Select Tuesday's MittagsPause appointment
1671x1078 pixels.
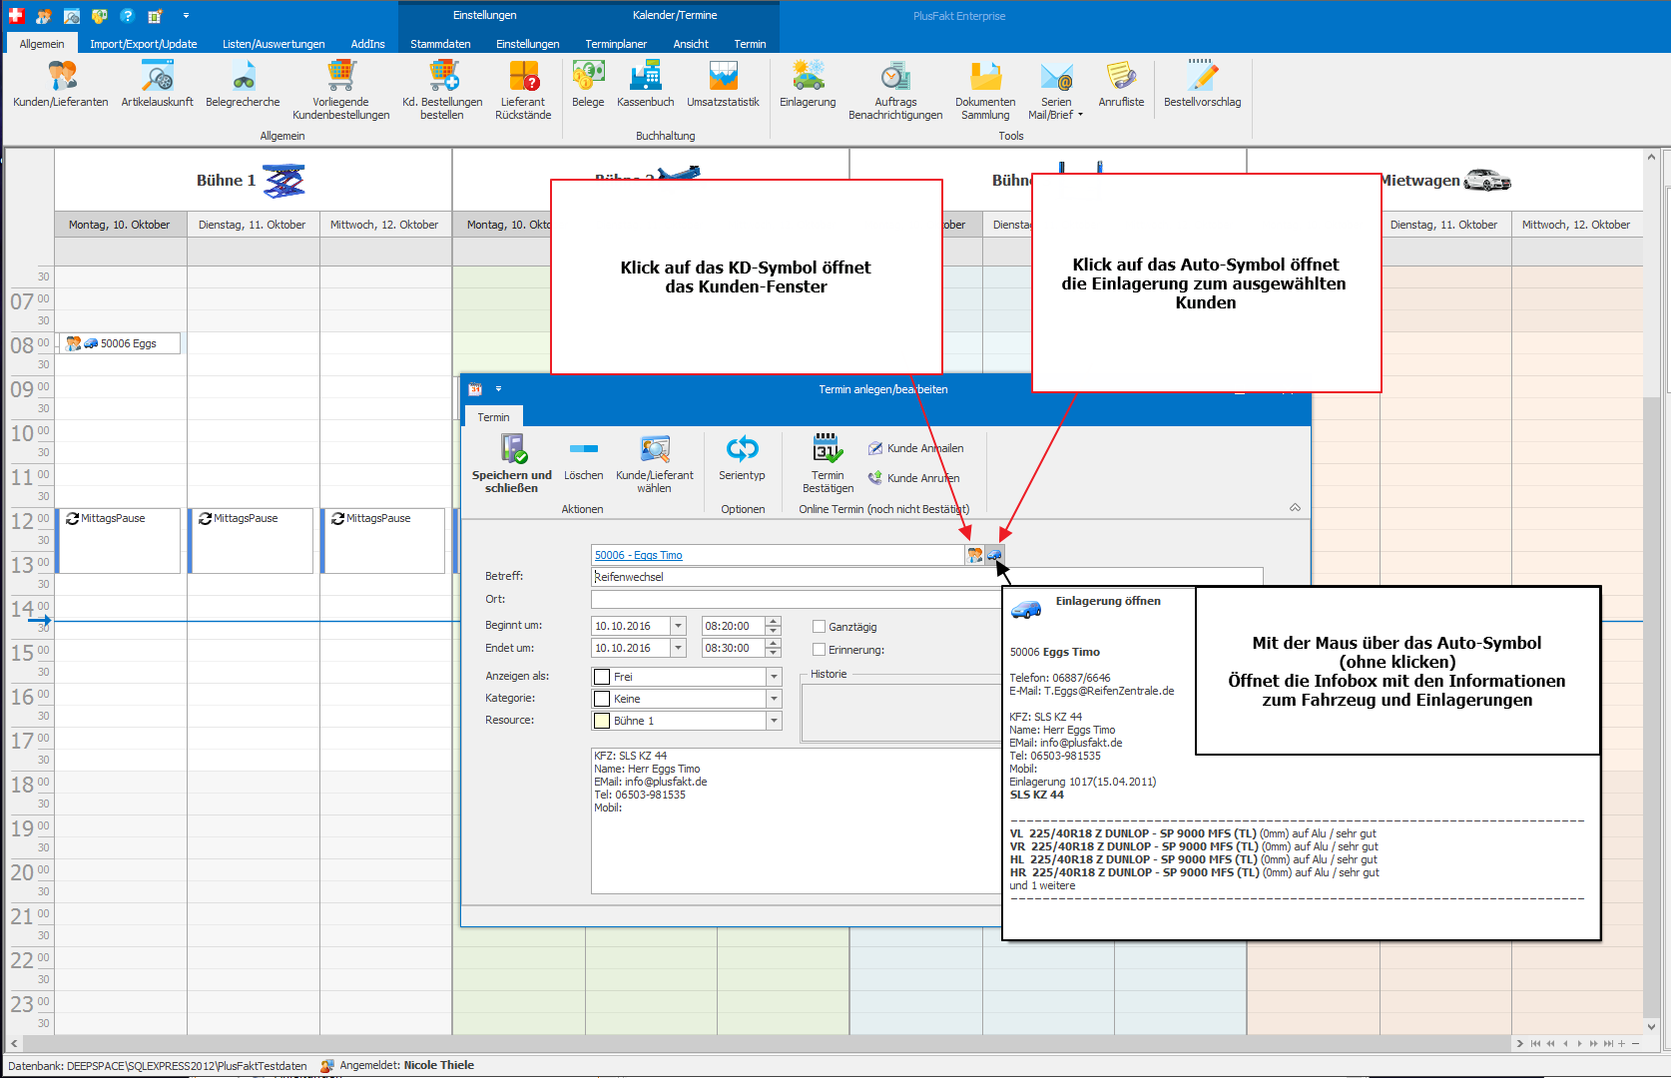tap(252, 540)
